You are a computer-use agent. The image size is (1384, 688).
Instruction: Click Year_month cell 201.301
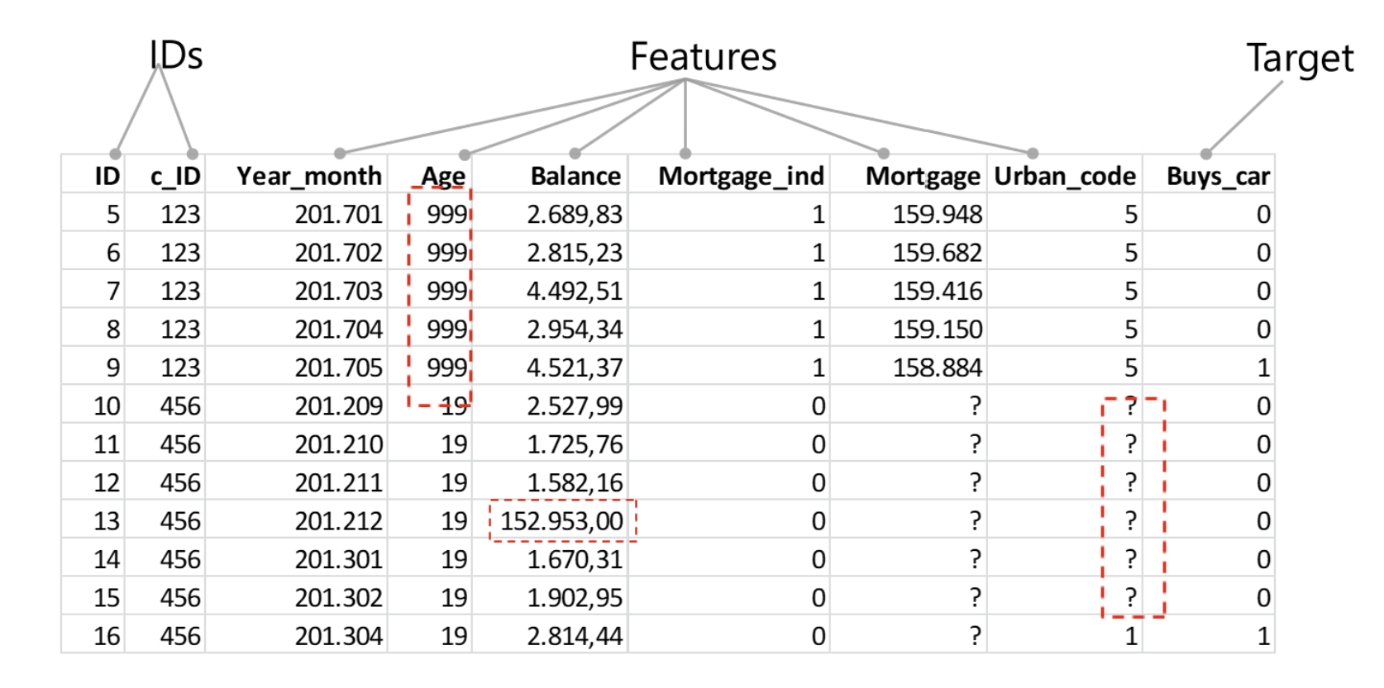[x=339, y=560]
